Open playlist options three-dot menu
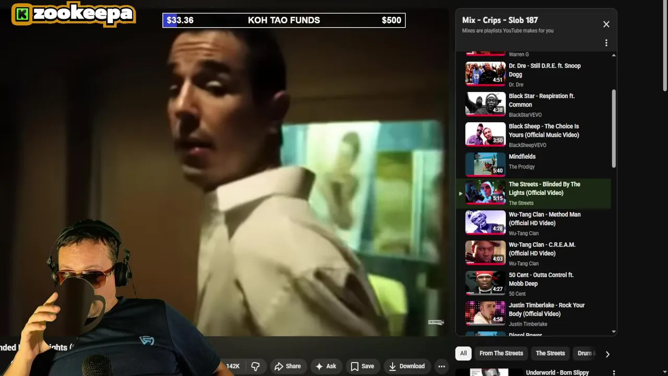 click(606, 43)
